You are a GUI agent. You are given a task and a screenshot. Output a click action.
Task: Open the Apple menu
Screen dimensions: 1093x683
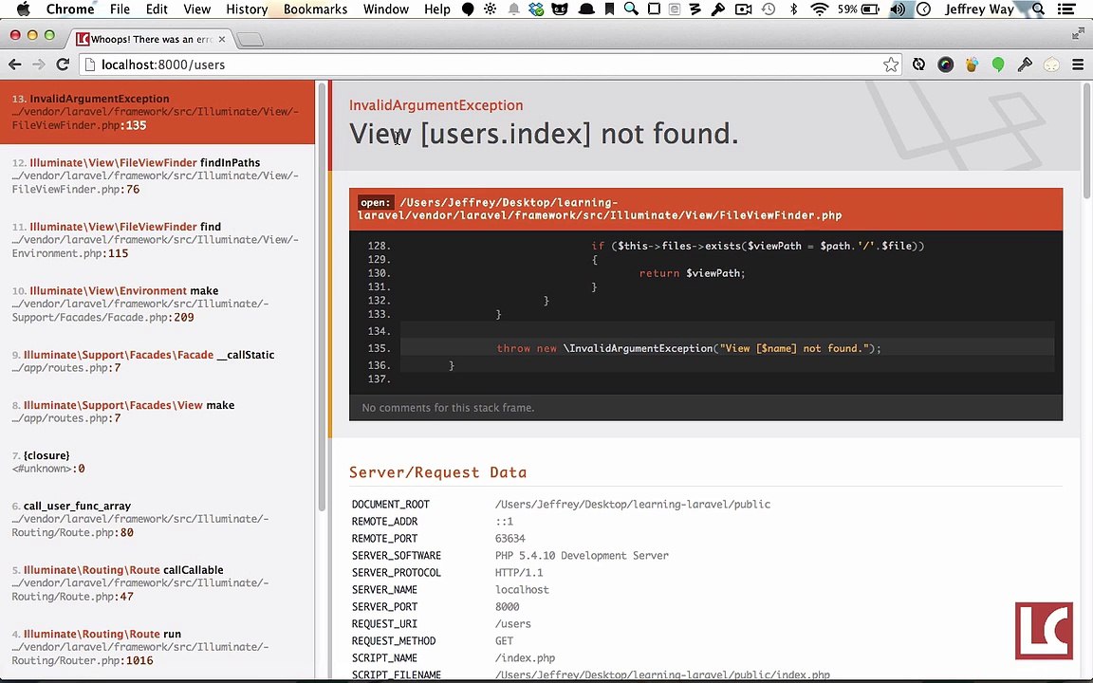(x=23, y=9)
